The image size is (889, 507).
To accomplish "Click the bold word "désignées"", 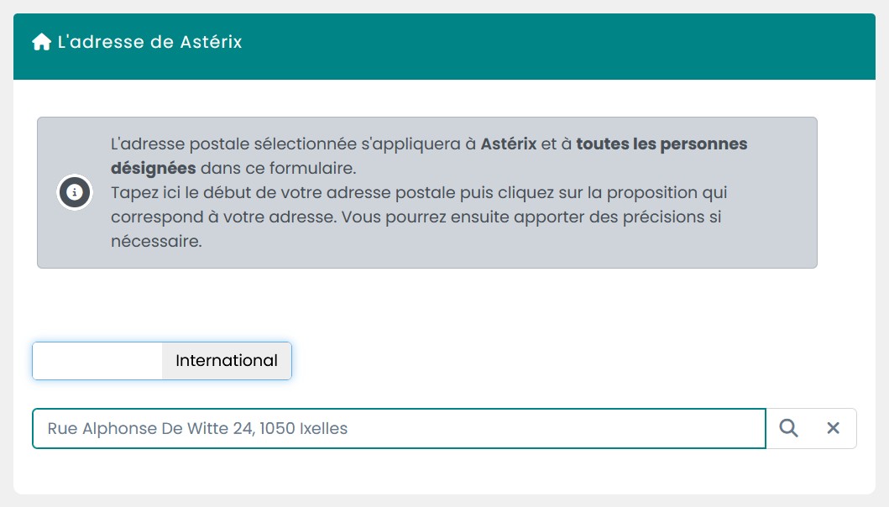I will pyautogui.click(x=153, y=169).
